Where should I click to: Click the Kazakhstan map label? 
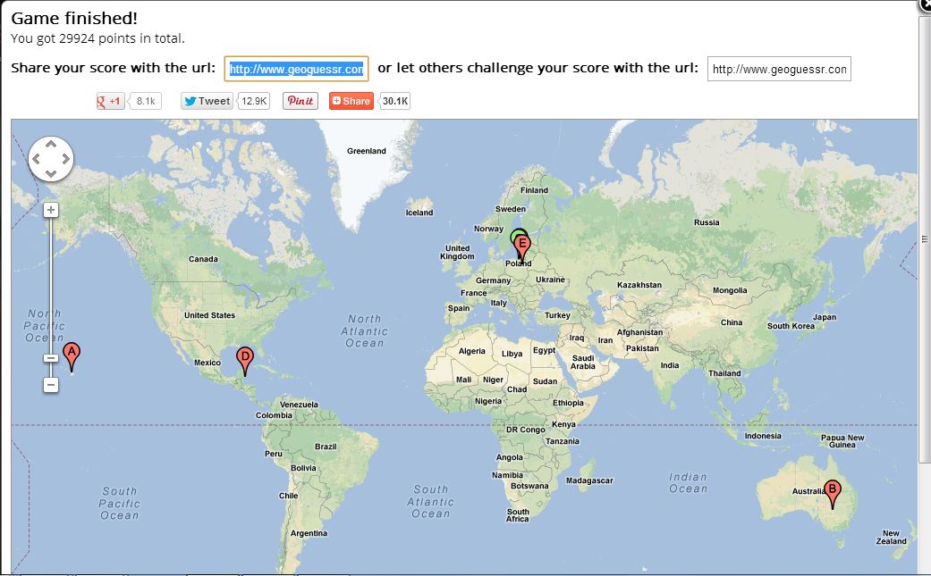[639, 285]
